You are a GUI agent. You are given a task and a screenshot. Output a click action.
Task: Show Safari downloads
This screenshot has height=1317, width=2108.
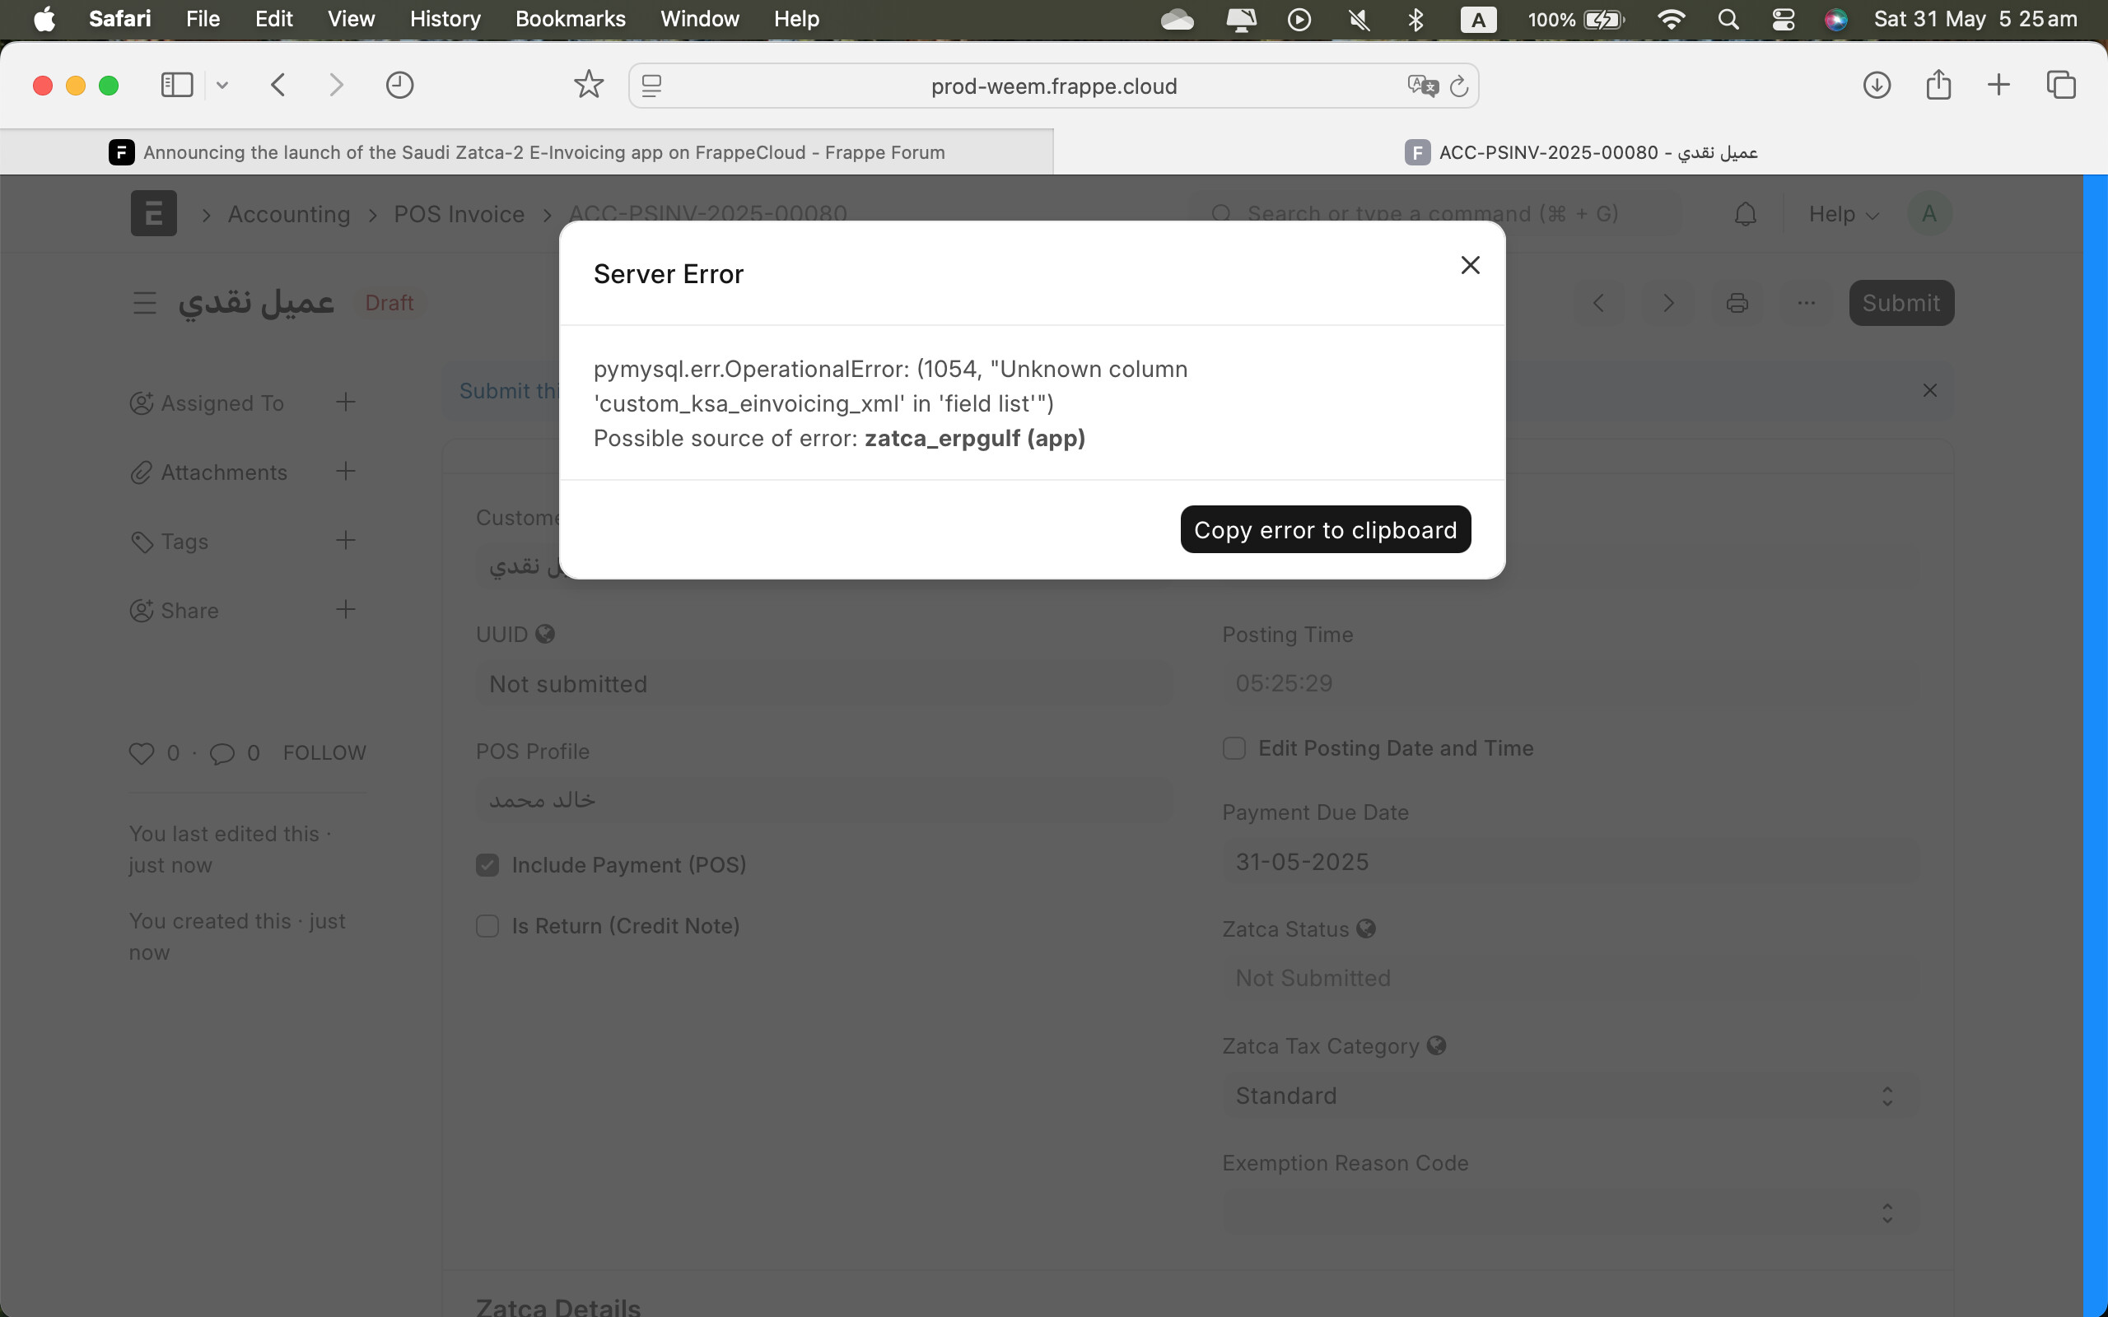click(1877, 86)
